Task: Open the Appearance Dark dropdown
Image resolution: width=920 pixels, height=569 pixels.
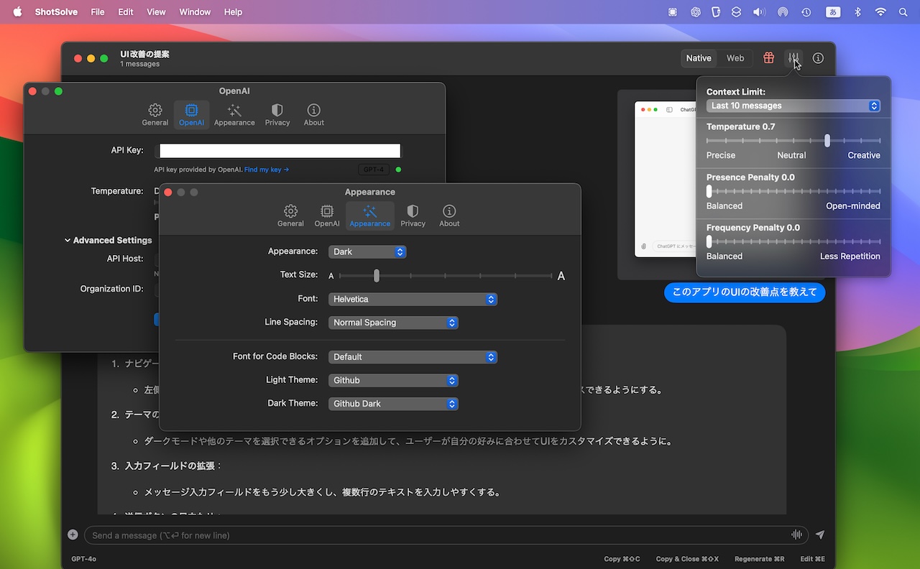Action: [367, 252]
